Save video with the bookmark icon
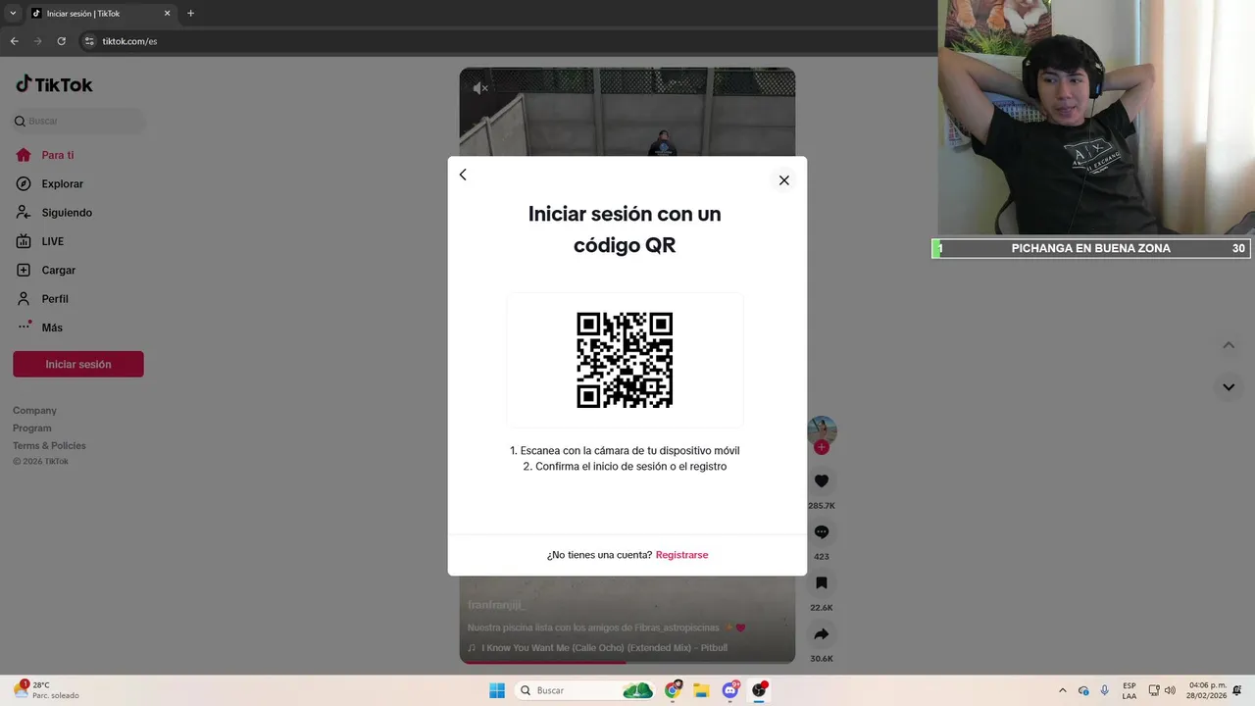1255x706 pixels. coord(822,583)
